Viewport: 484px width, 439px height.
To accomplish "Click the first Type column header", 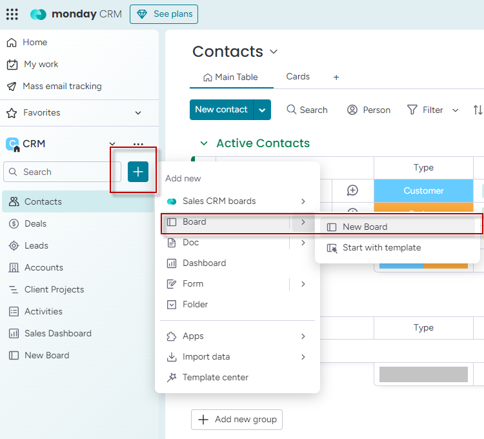I will (423, 168).
